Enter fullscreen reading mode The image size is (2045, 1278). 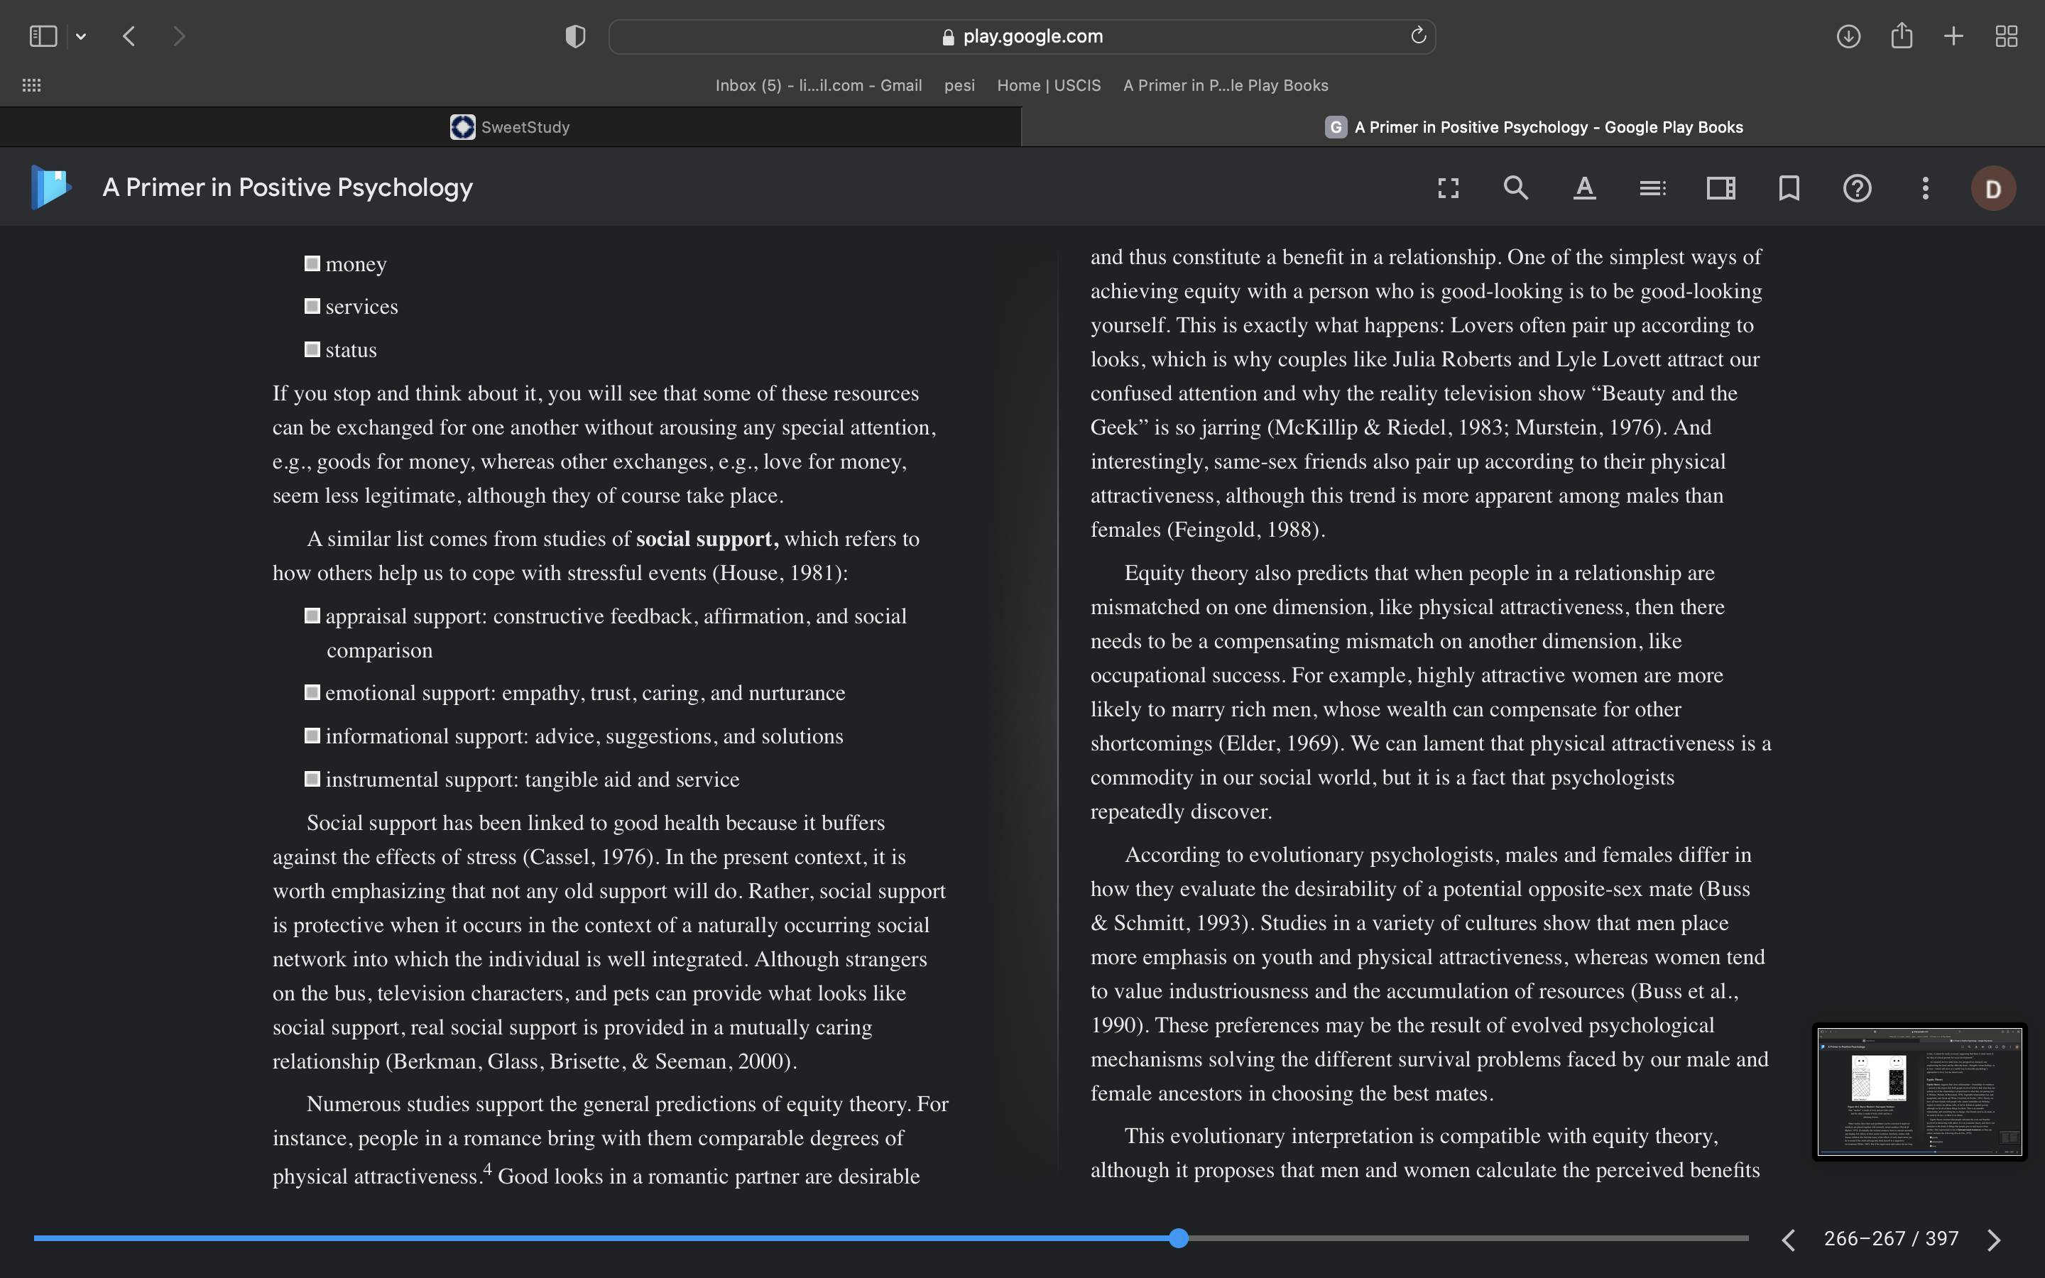click(x=1449, y=187)
